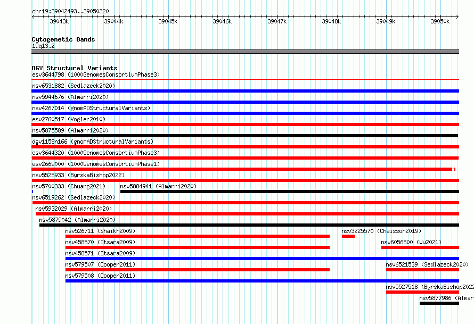Select the nsv5875589 Almarri2020 label

coord(70,130)
